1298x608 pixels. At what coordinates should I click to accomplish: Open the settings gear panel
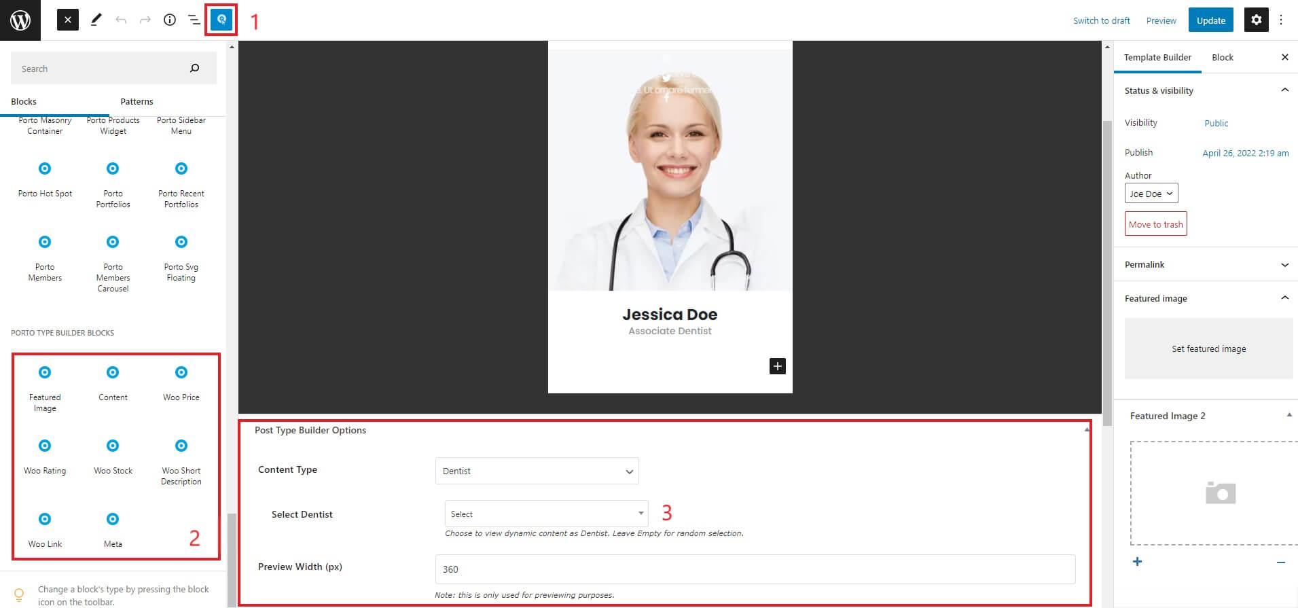click(1256, 20)
